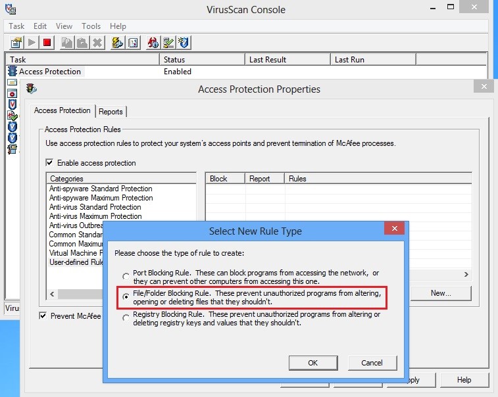Click the Delete X toolbar icon

(x=97, y=43)
